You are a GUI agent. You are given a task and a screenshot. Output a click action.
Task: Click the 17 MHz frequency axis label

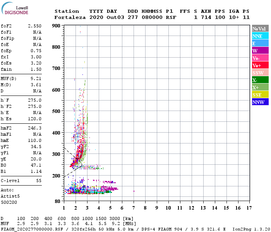(249, 208)
